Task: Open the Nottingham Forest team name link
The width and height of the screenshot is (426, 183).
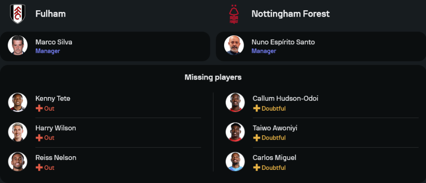Action: click(x=291, y=14)
